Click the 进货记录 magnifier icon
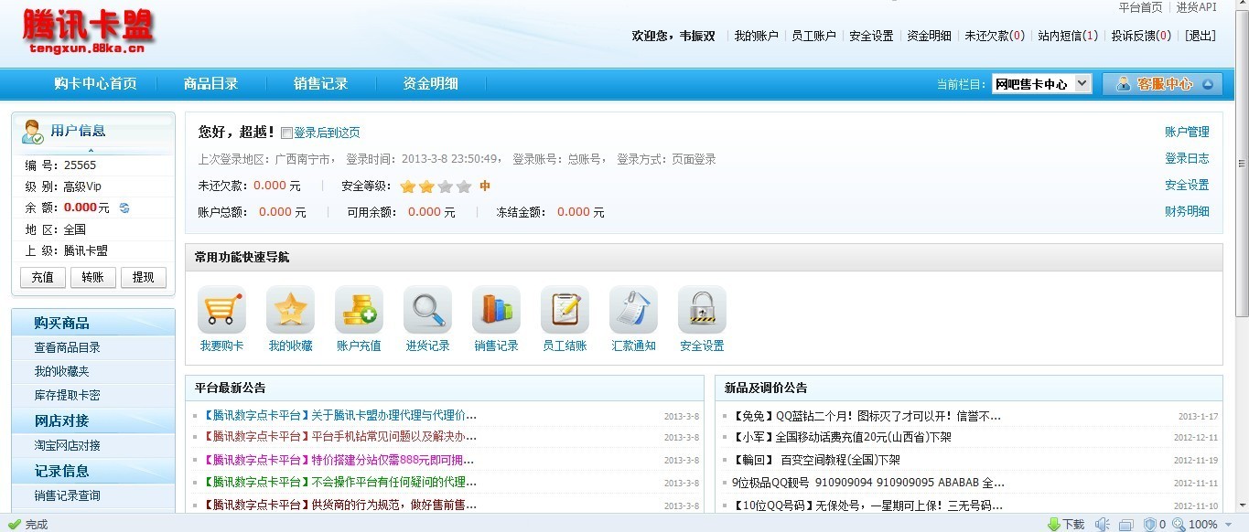 coord(426,309)
